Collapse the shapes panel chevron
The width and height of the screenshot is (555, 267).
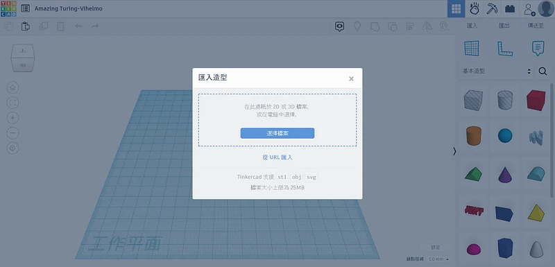coord(454,151)
